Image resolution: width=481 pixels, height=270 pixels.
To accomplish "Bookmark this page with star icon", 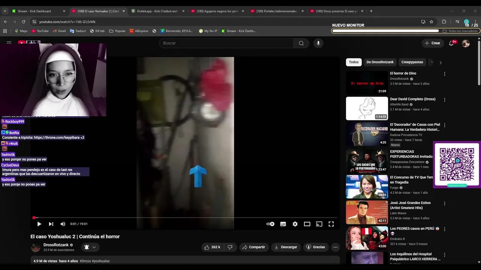I will pos(431,22).
